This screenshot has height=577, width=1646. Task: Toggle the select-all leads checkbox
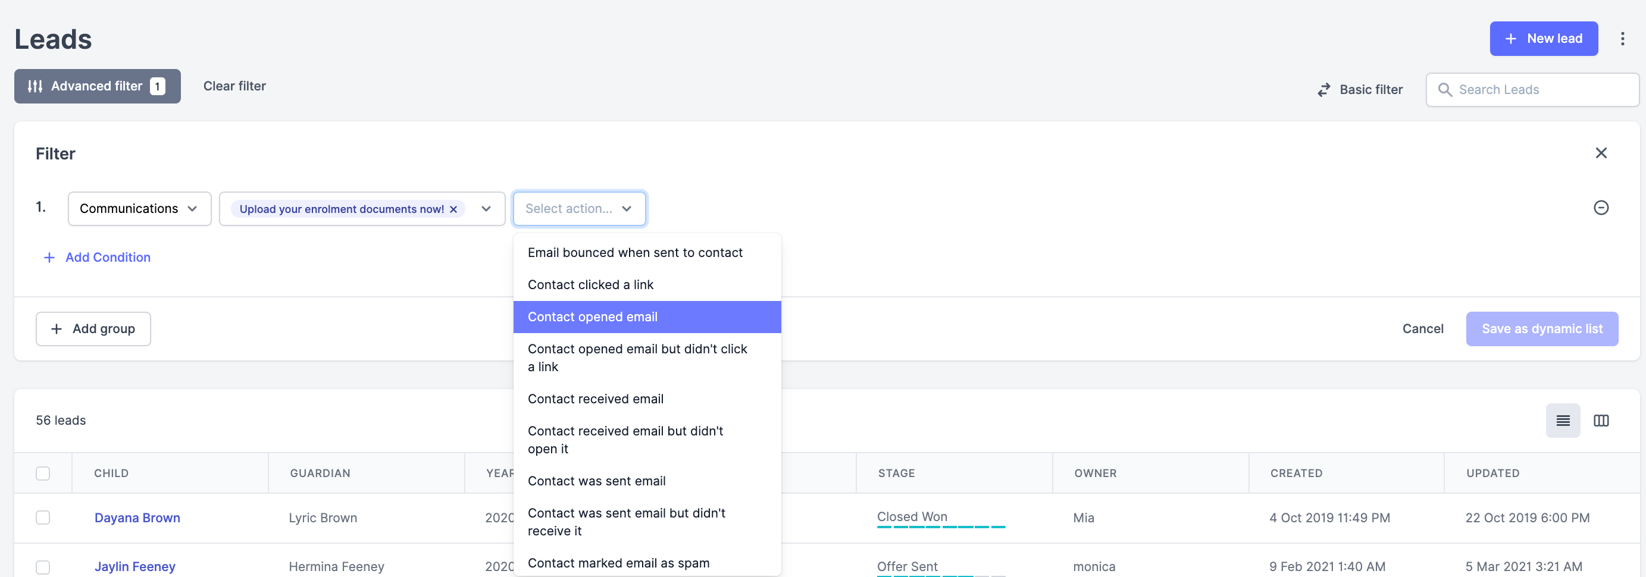pyautogui.click(x=43, y=473)
